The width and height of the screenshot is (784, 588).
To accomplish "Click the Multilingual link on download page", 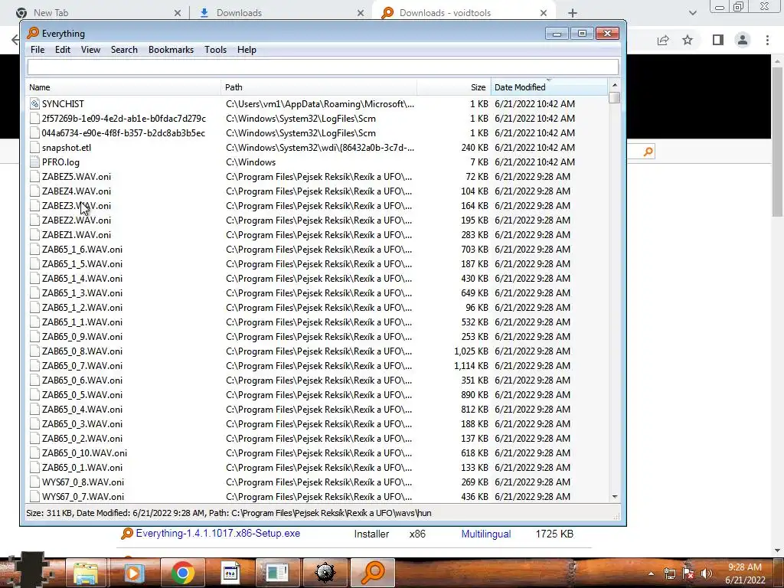I will [486, 534].
